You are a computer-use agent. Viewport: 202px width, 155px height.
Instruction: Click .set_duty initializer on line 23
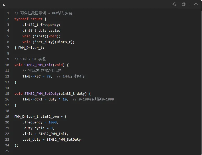32,139
